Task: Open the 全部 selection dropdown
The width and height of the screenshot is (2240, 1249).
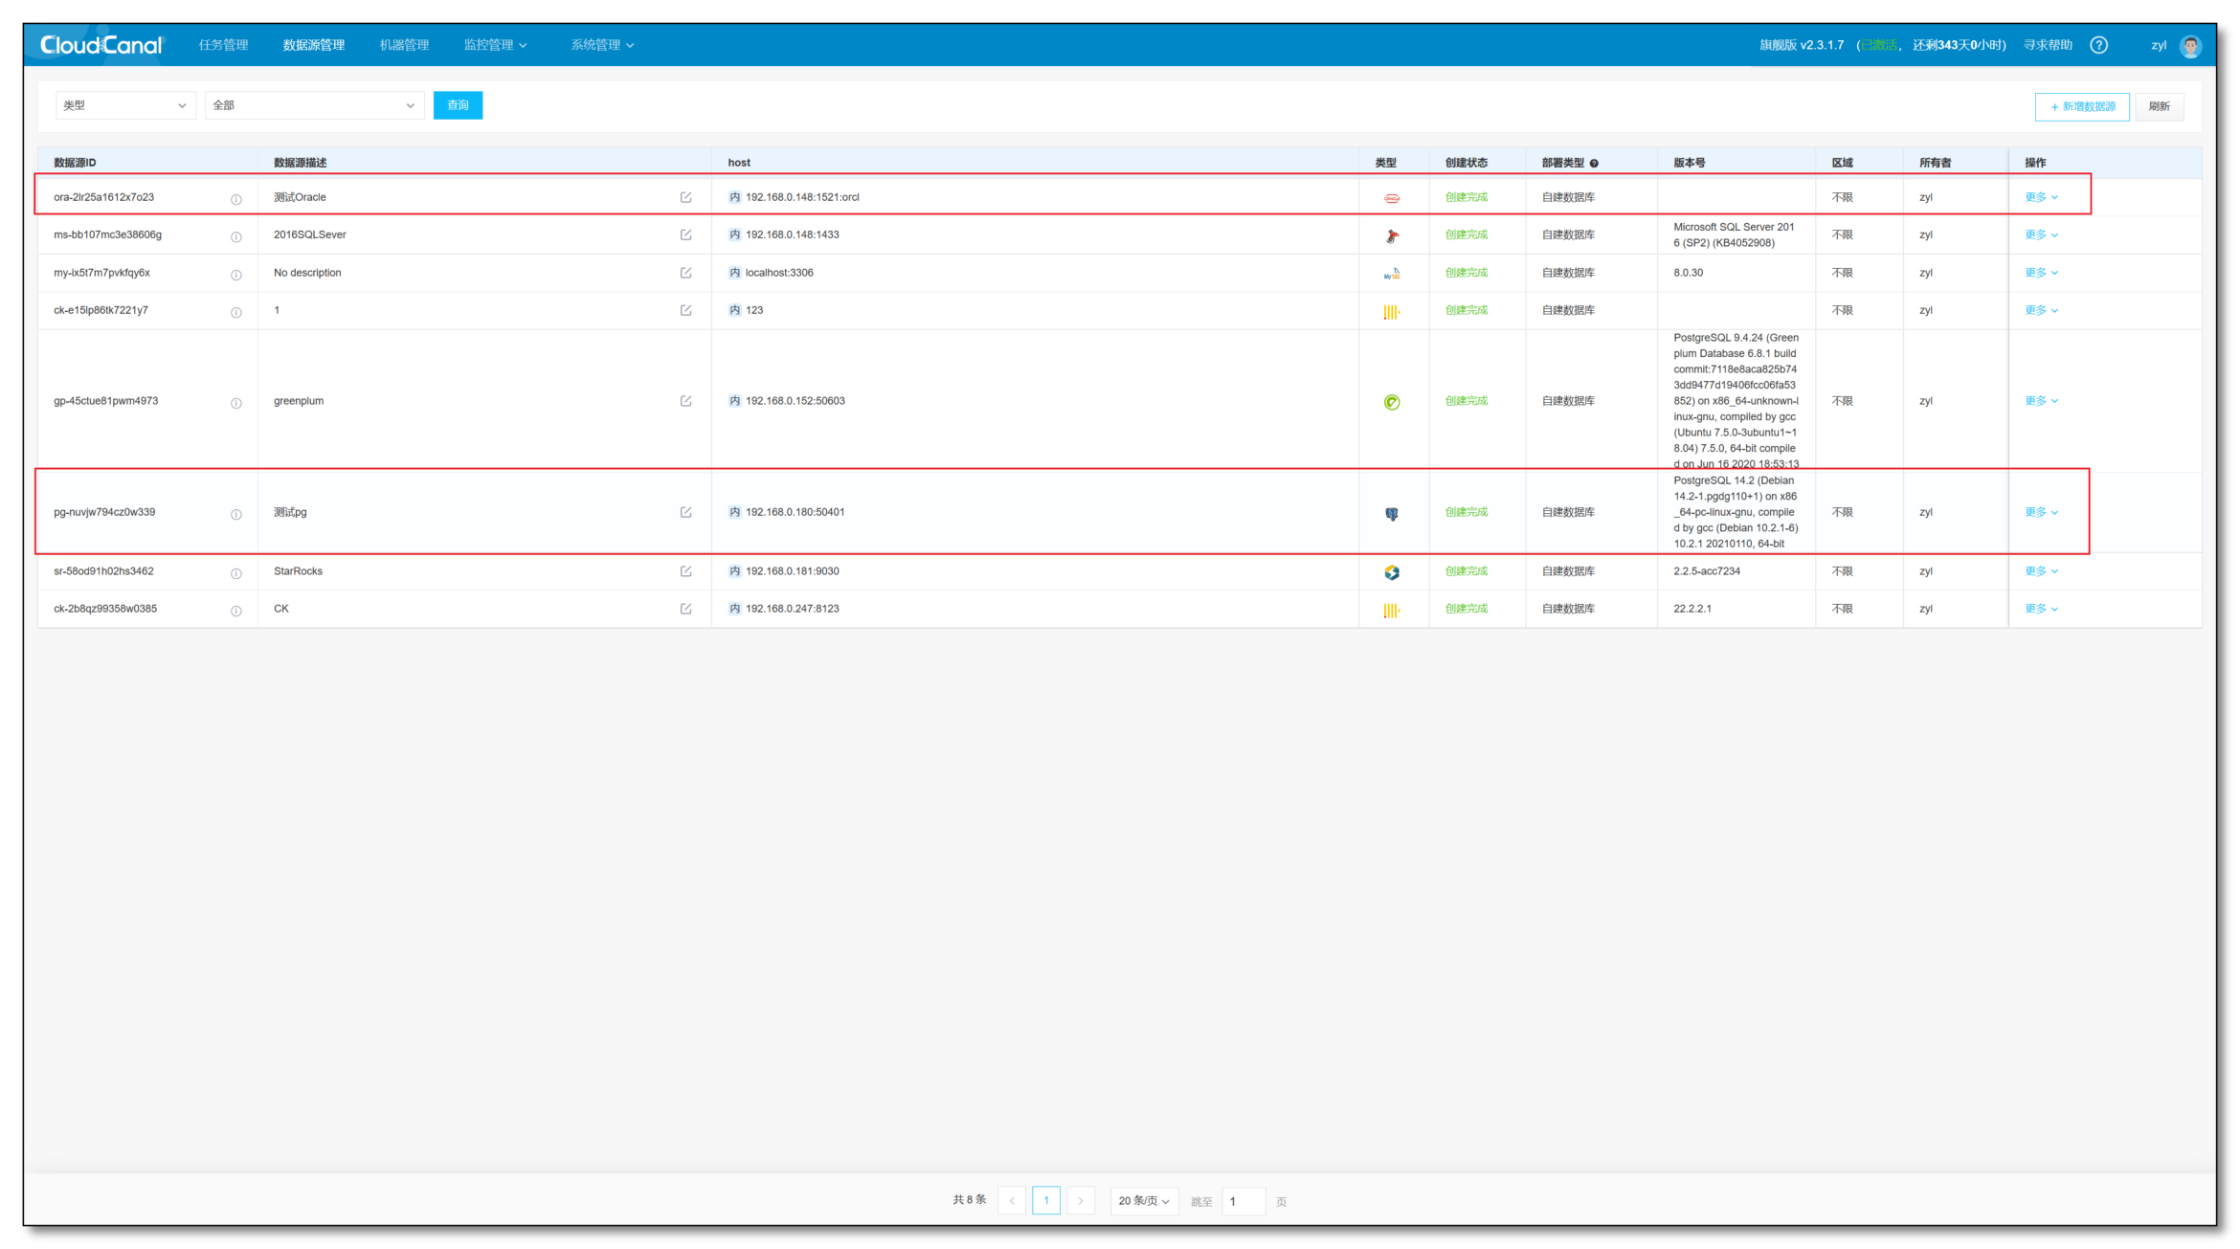Action: pos(314,105)
